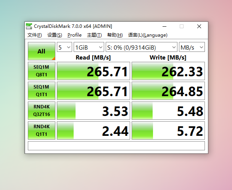Open the 语言(L)(Language) menu

coord(148,35)
